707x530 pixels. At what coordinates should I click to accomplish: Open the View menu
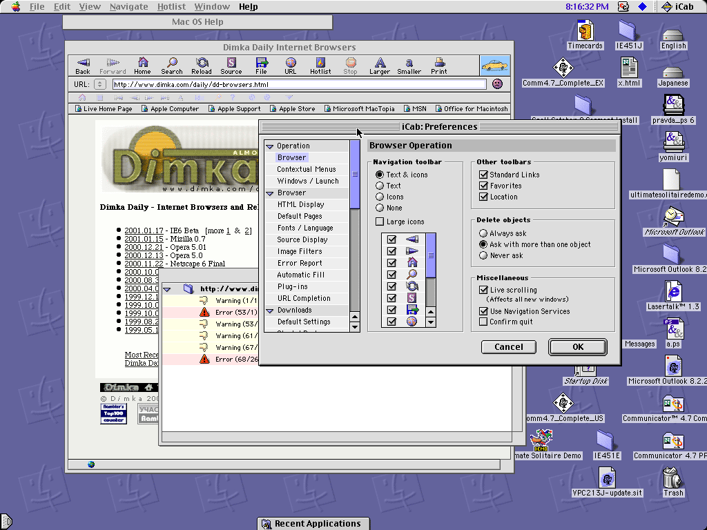point(90,6)
